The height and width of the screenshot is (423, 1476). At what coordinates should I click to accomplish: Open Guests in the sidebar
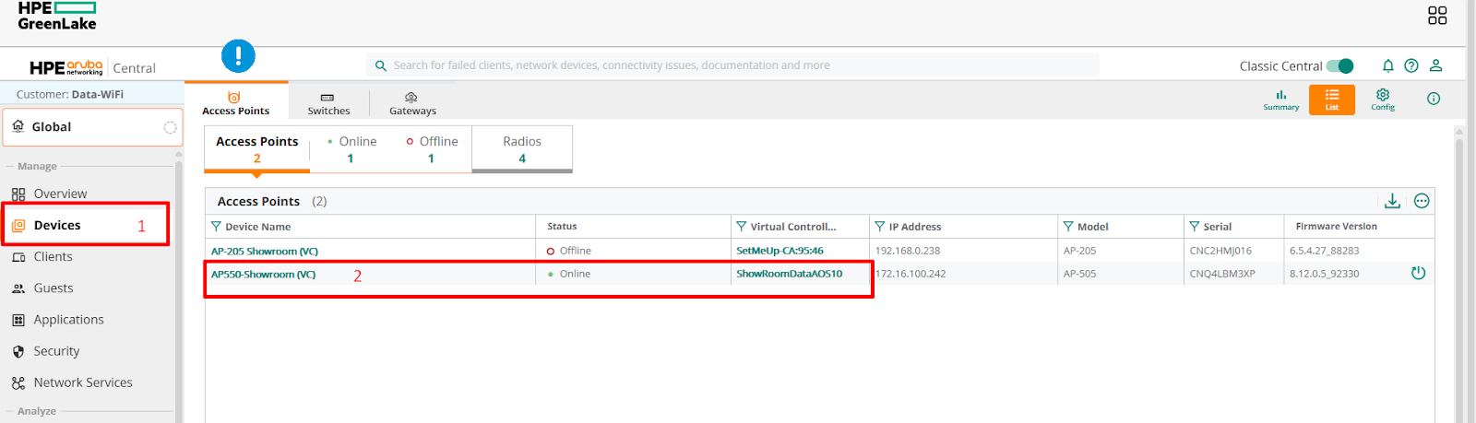[x=53, y=288]
